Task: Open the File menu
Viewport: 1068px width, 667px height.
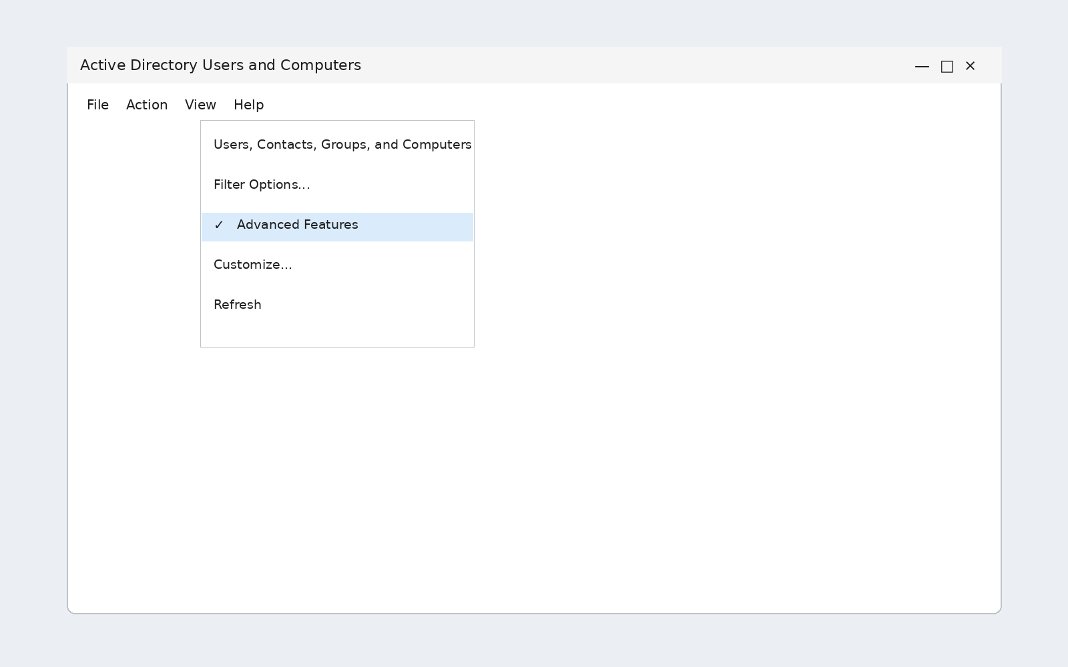Action: pyautogui.click(x=97, y=105)
